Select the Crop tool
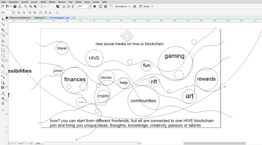Screen dimensions: 262x145 [x=3, y=30]
